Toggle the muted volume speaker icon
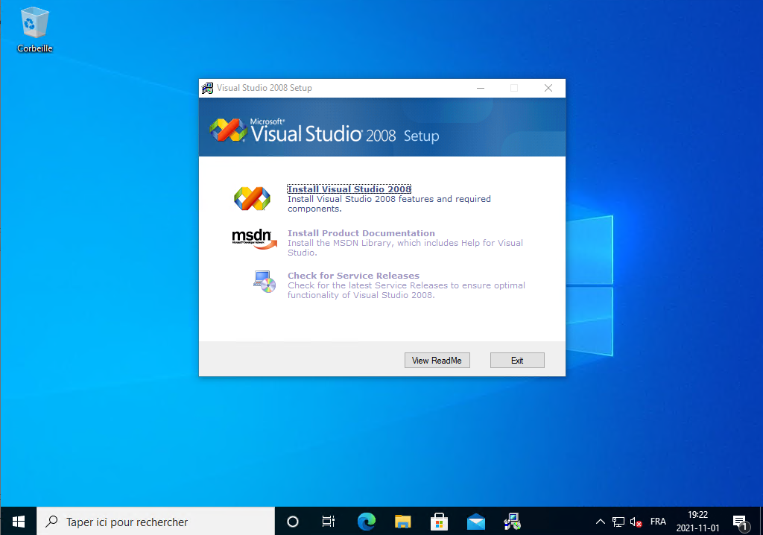763x535 pixels. point(636,522)
